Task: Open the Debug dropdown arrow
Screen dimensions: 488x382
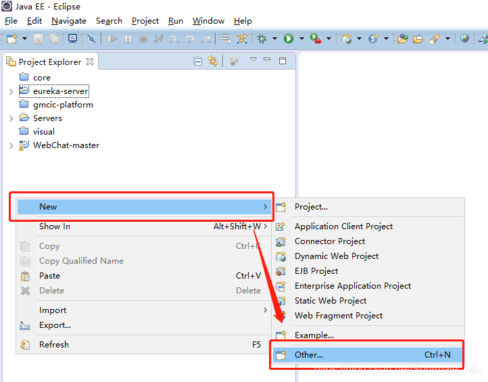Action: pyautogui.click(x=275, y=39)
